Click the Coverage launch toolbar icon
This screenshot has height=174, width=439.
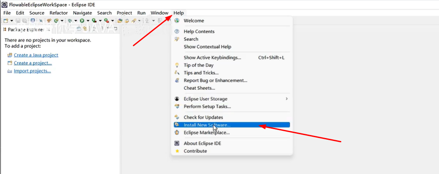tap(94, 20)
